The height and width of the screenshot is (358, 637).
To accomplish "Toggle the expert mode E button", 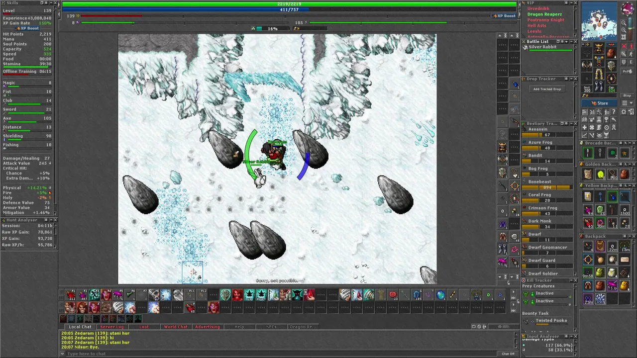I will point(631,62).
